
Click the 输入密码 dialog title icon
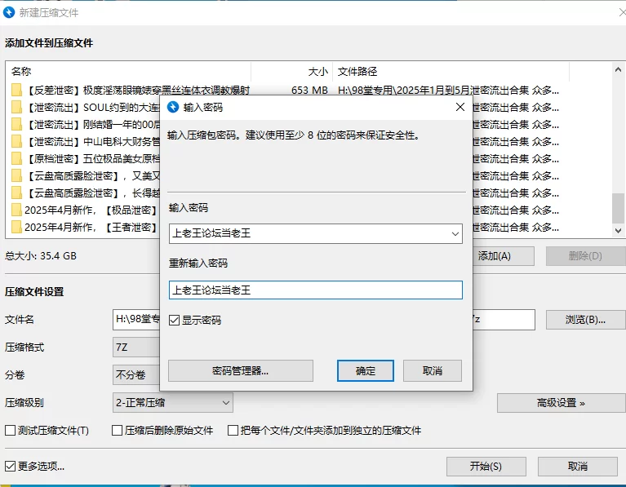tap(173, 107)
